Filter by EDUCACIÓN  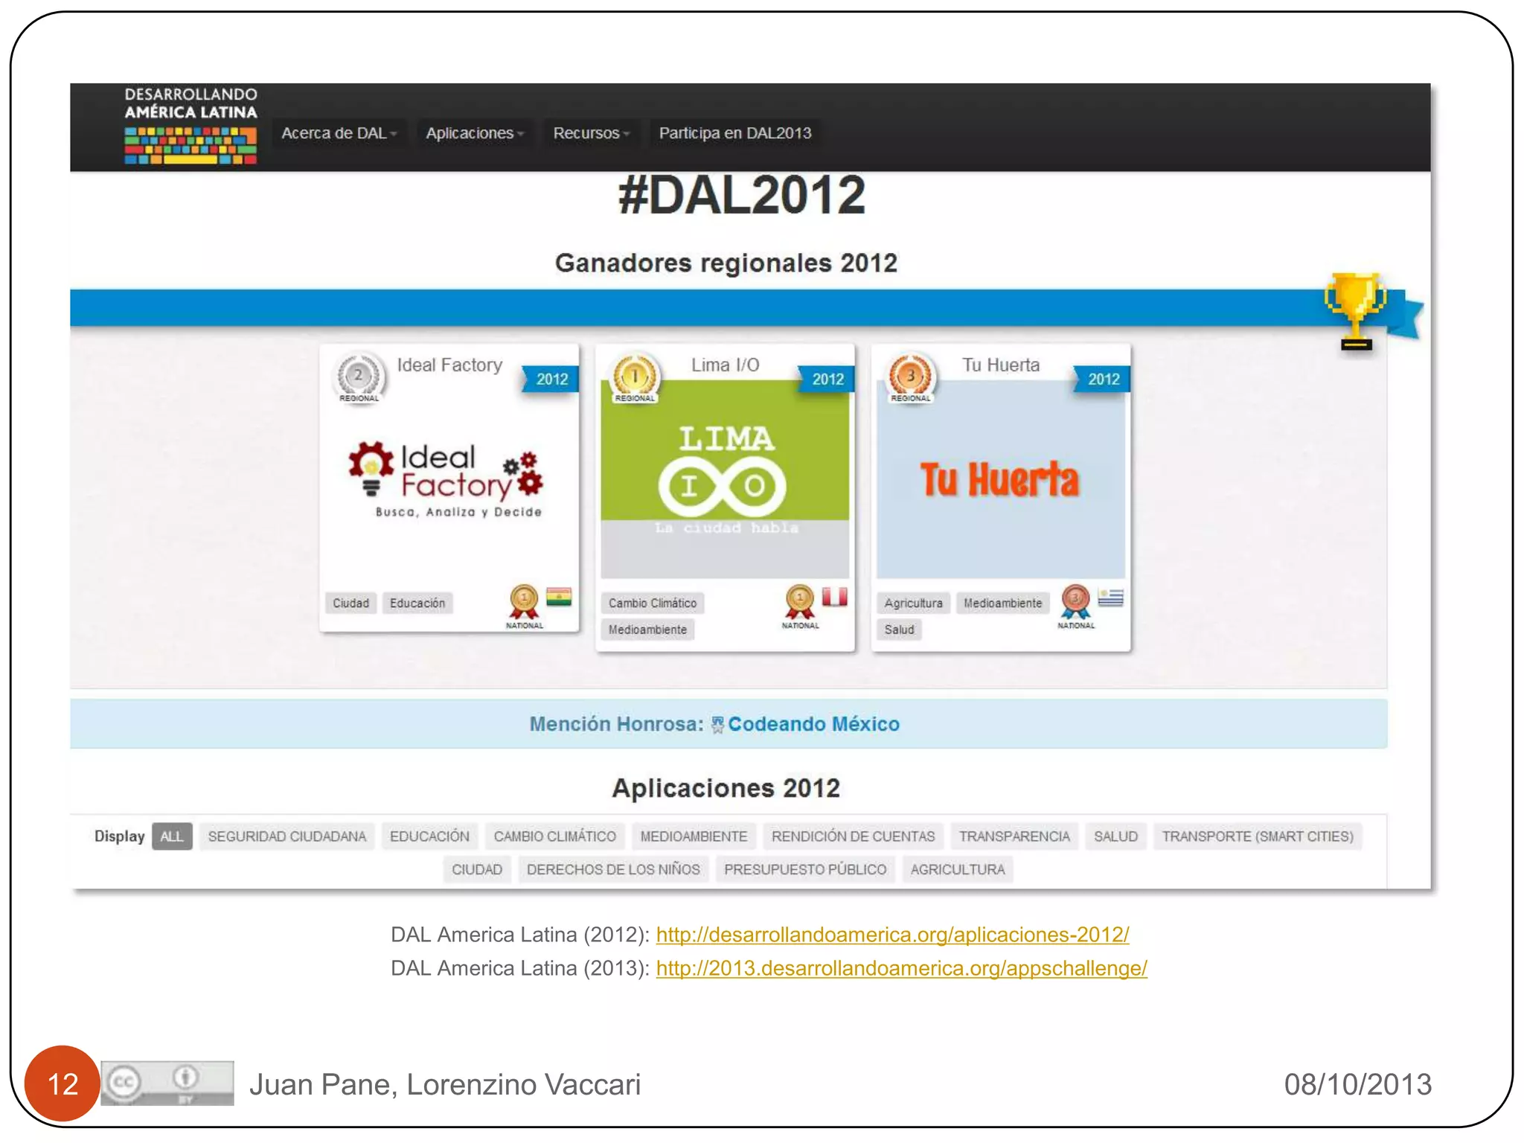point(429,836)
